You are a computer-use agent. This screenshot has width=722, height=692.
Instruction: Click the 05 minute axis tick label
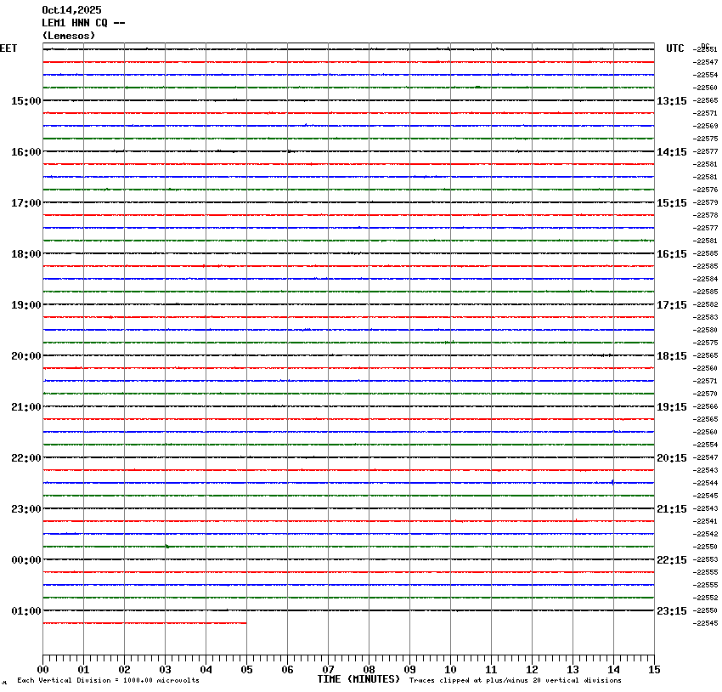point(246,670)
